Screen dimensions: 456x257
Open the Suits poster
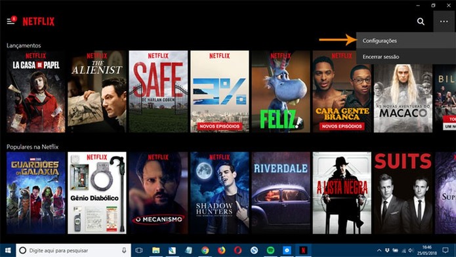pos(403,193)
